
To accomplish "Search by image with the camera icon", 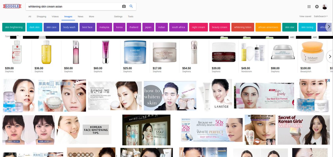I will (x=124, y=6).
